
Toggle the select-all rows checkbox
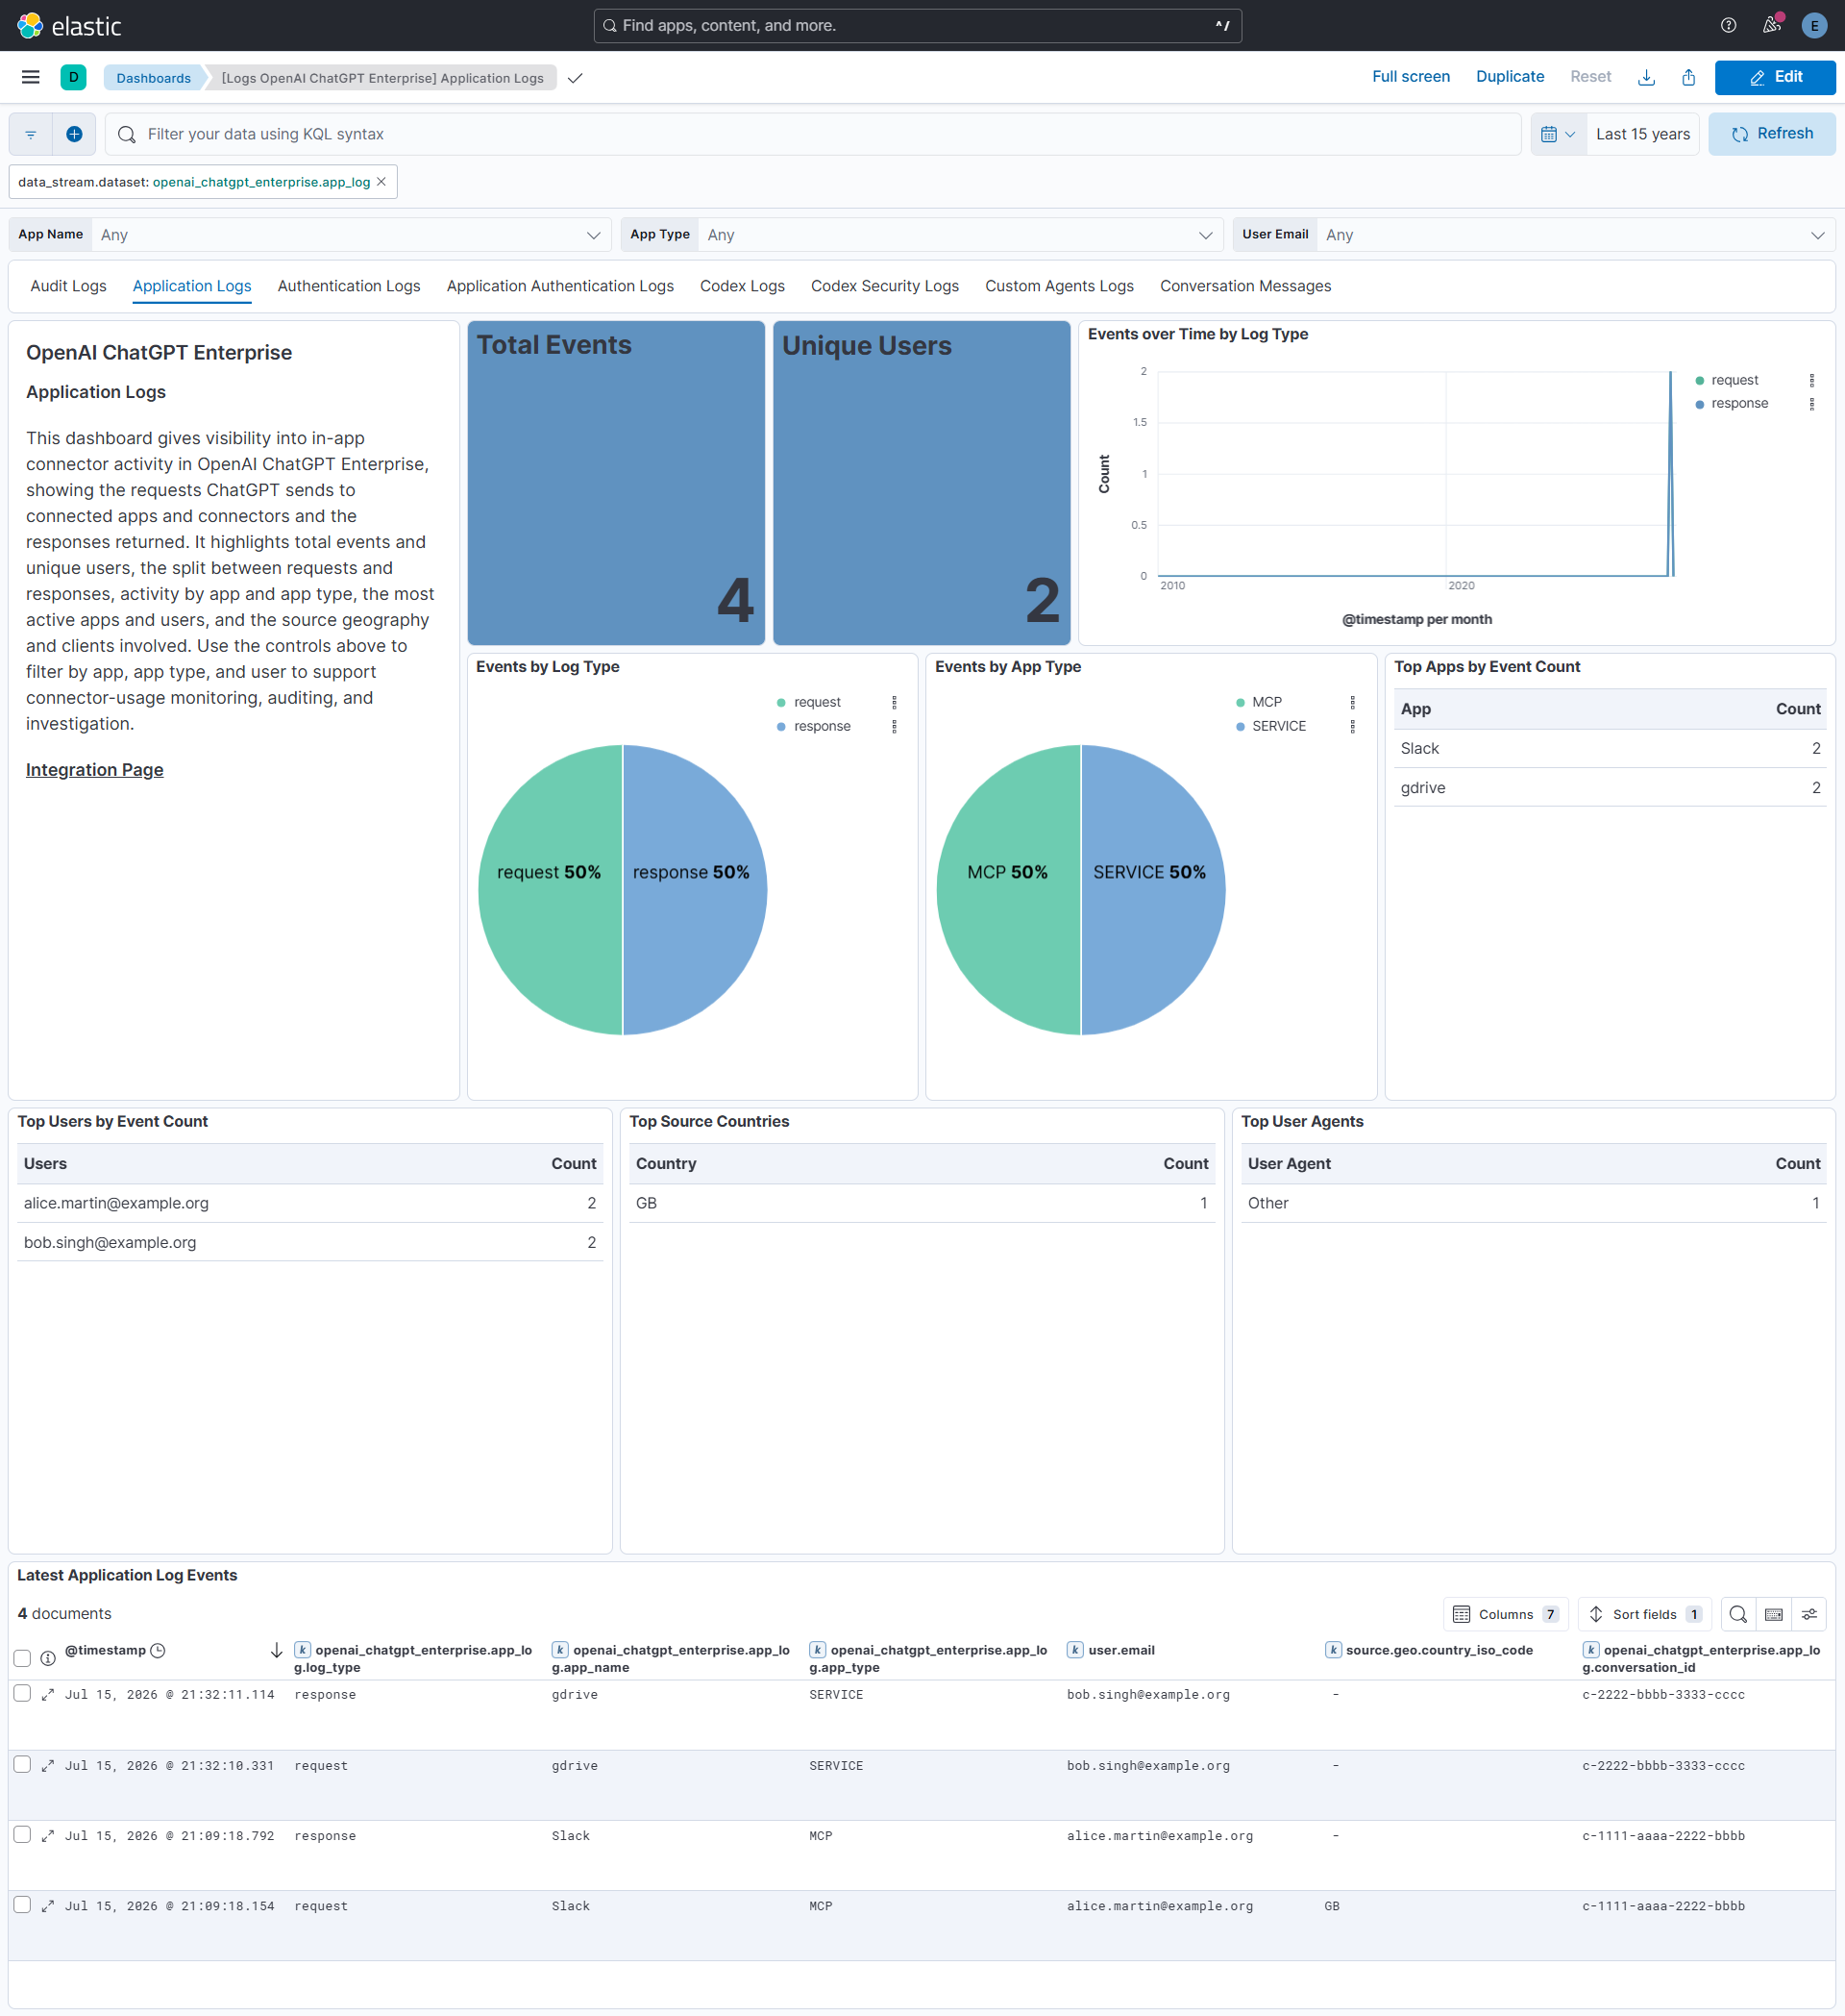point(22,1658)
